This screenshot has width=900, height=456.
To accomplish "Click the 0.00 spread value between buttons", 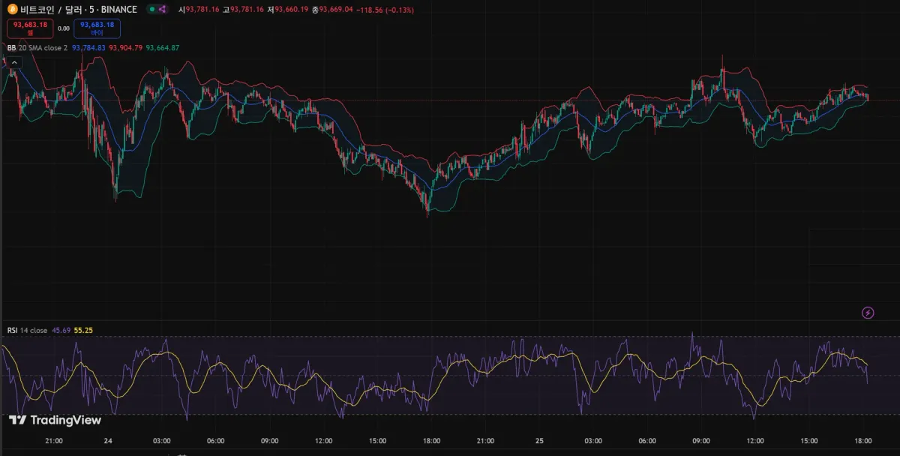I will click(x=64, y=28).
